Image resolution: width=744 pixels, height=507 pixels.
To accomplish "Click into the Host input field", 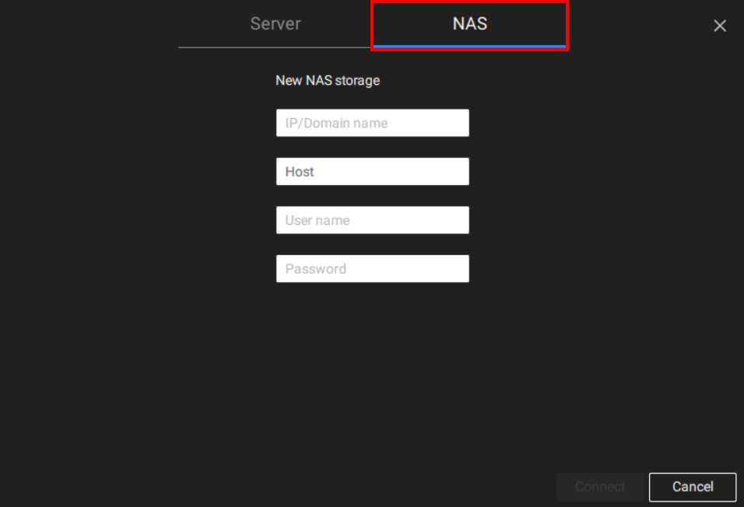I will (373, 171).
